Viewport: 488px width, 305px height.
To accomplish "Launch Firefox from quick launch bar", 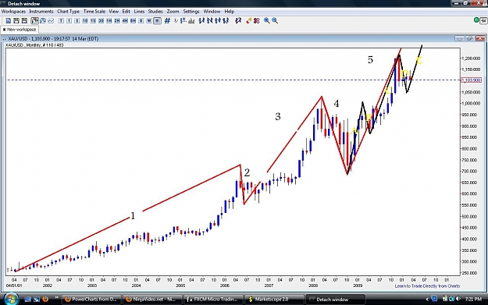I will pyautogui.click(x=45, y=299).
